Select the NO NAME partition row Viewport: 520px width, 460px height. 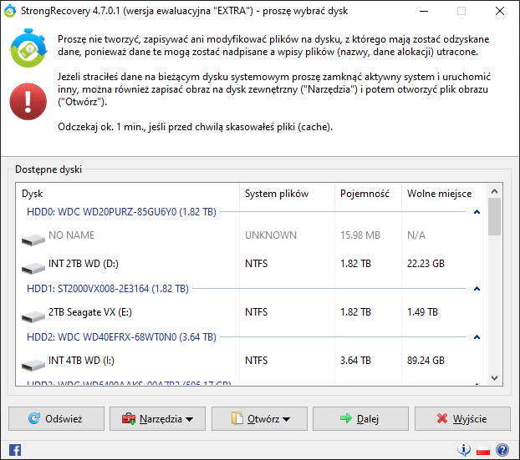point(252,235)
